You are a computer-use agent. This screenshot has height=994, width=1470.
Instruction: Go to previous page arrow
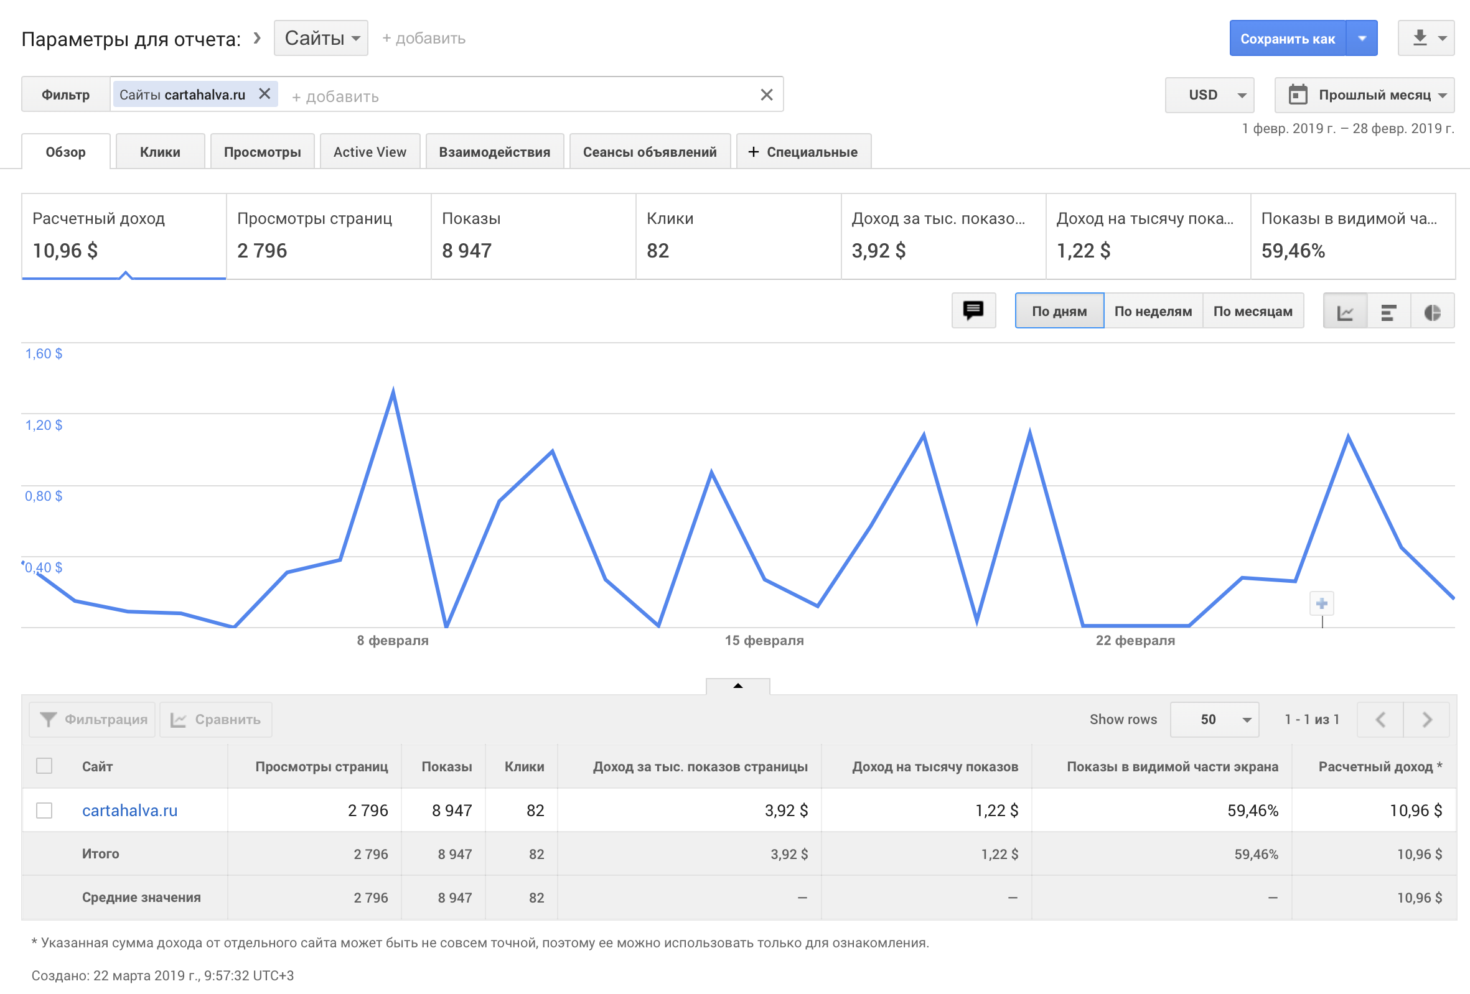(1380, 720)
